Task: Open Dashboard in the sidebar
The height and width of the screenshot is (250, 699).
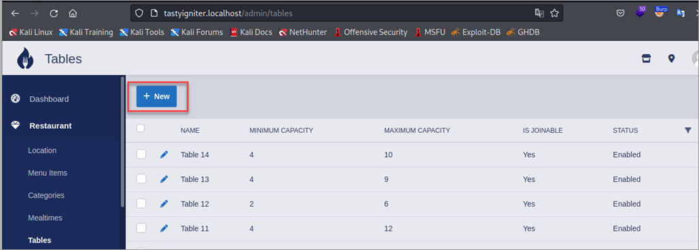Action: [49, 99]
